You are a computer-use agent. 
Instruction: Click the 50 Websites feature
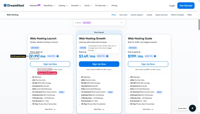(86, 77)
